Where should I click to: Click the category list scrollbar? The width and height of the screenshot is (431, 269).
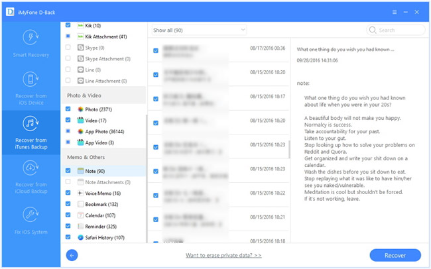(147, 179)
